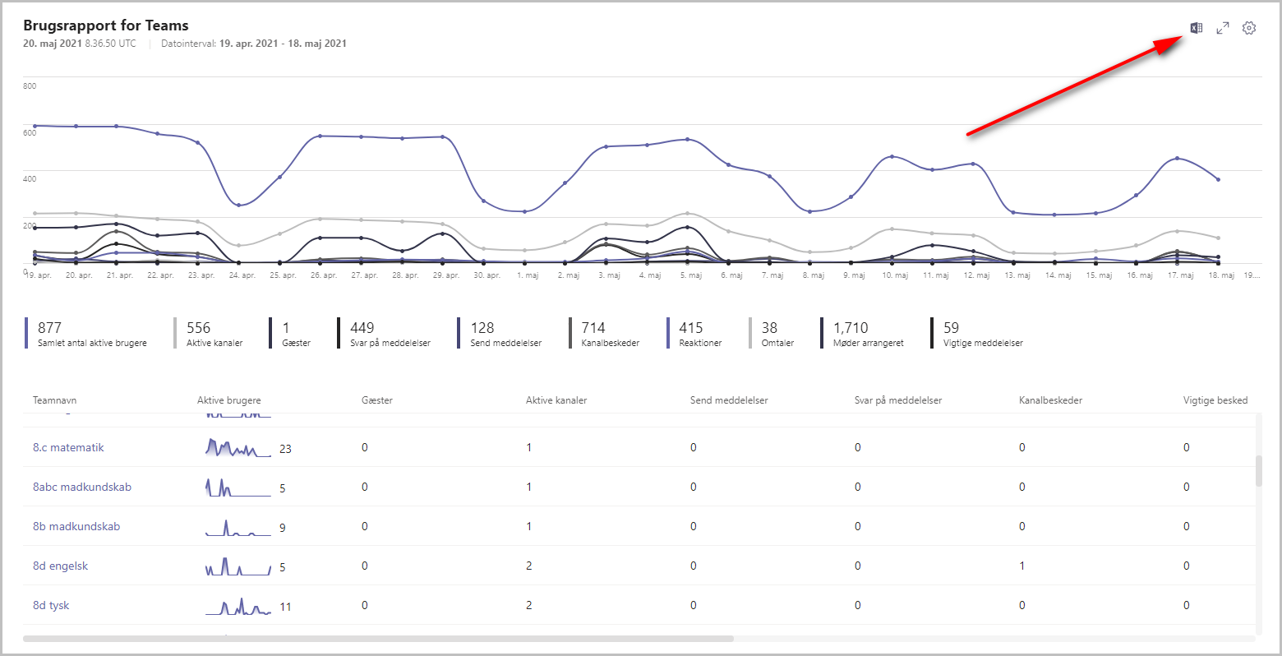Click the 17. maj peak on the purple line
Image resolution: width=1282 pixels, height=656 pixels.
[1177, 158]
